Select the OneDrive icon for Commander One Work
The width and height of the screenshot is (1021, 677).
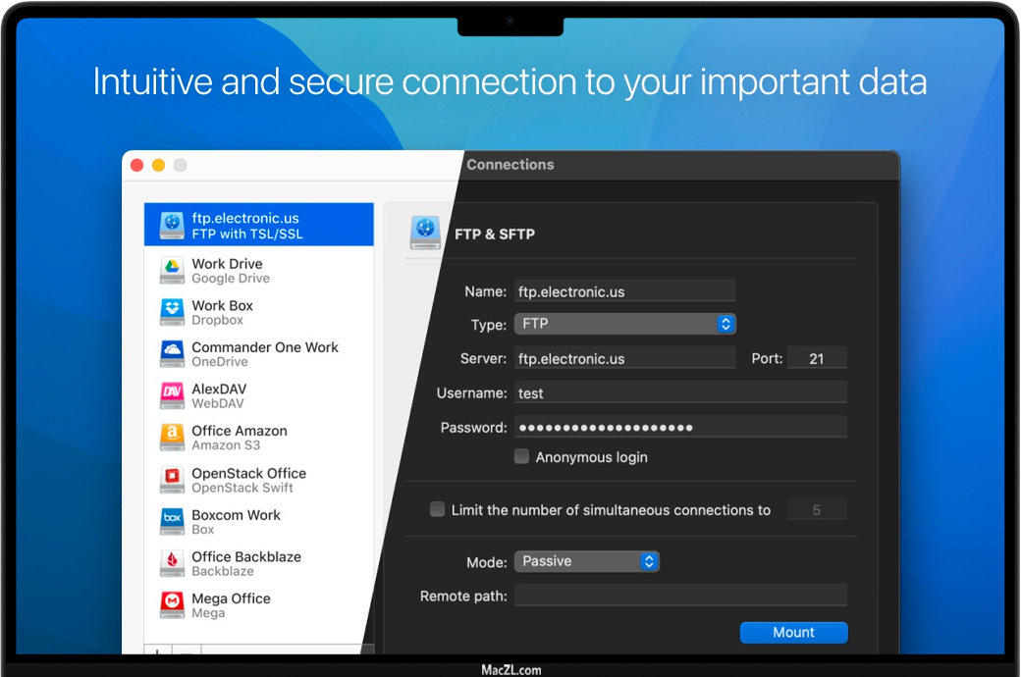tap(172, 354)
